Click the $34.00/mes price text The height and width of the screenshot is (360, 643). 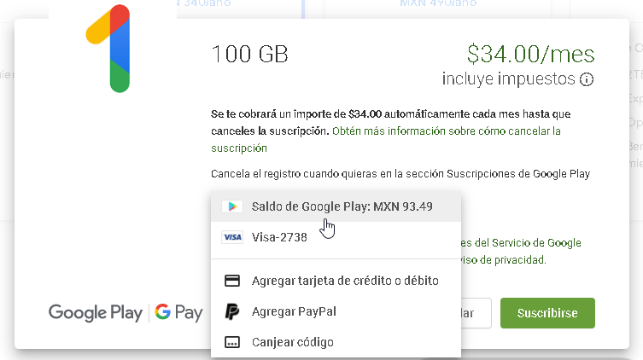[530, 55]
